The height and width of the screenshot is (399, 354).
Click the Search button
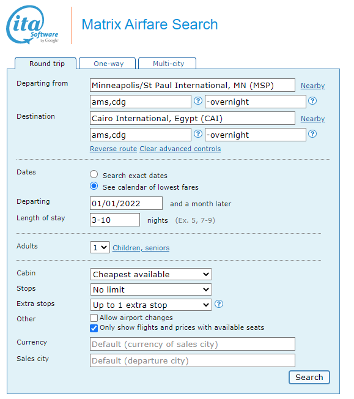309,378
